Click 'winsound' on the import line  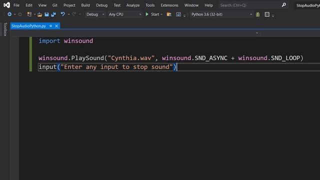tap(78, 41)
